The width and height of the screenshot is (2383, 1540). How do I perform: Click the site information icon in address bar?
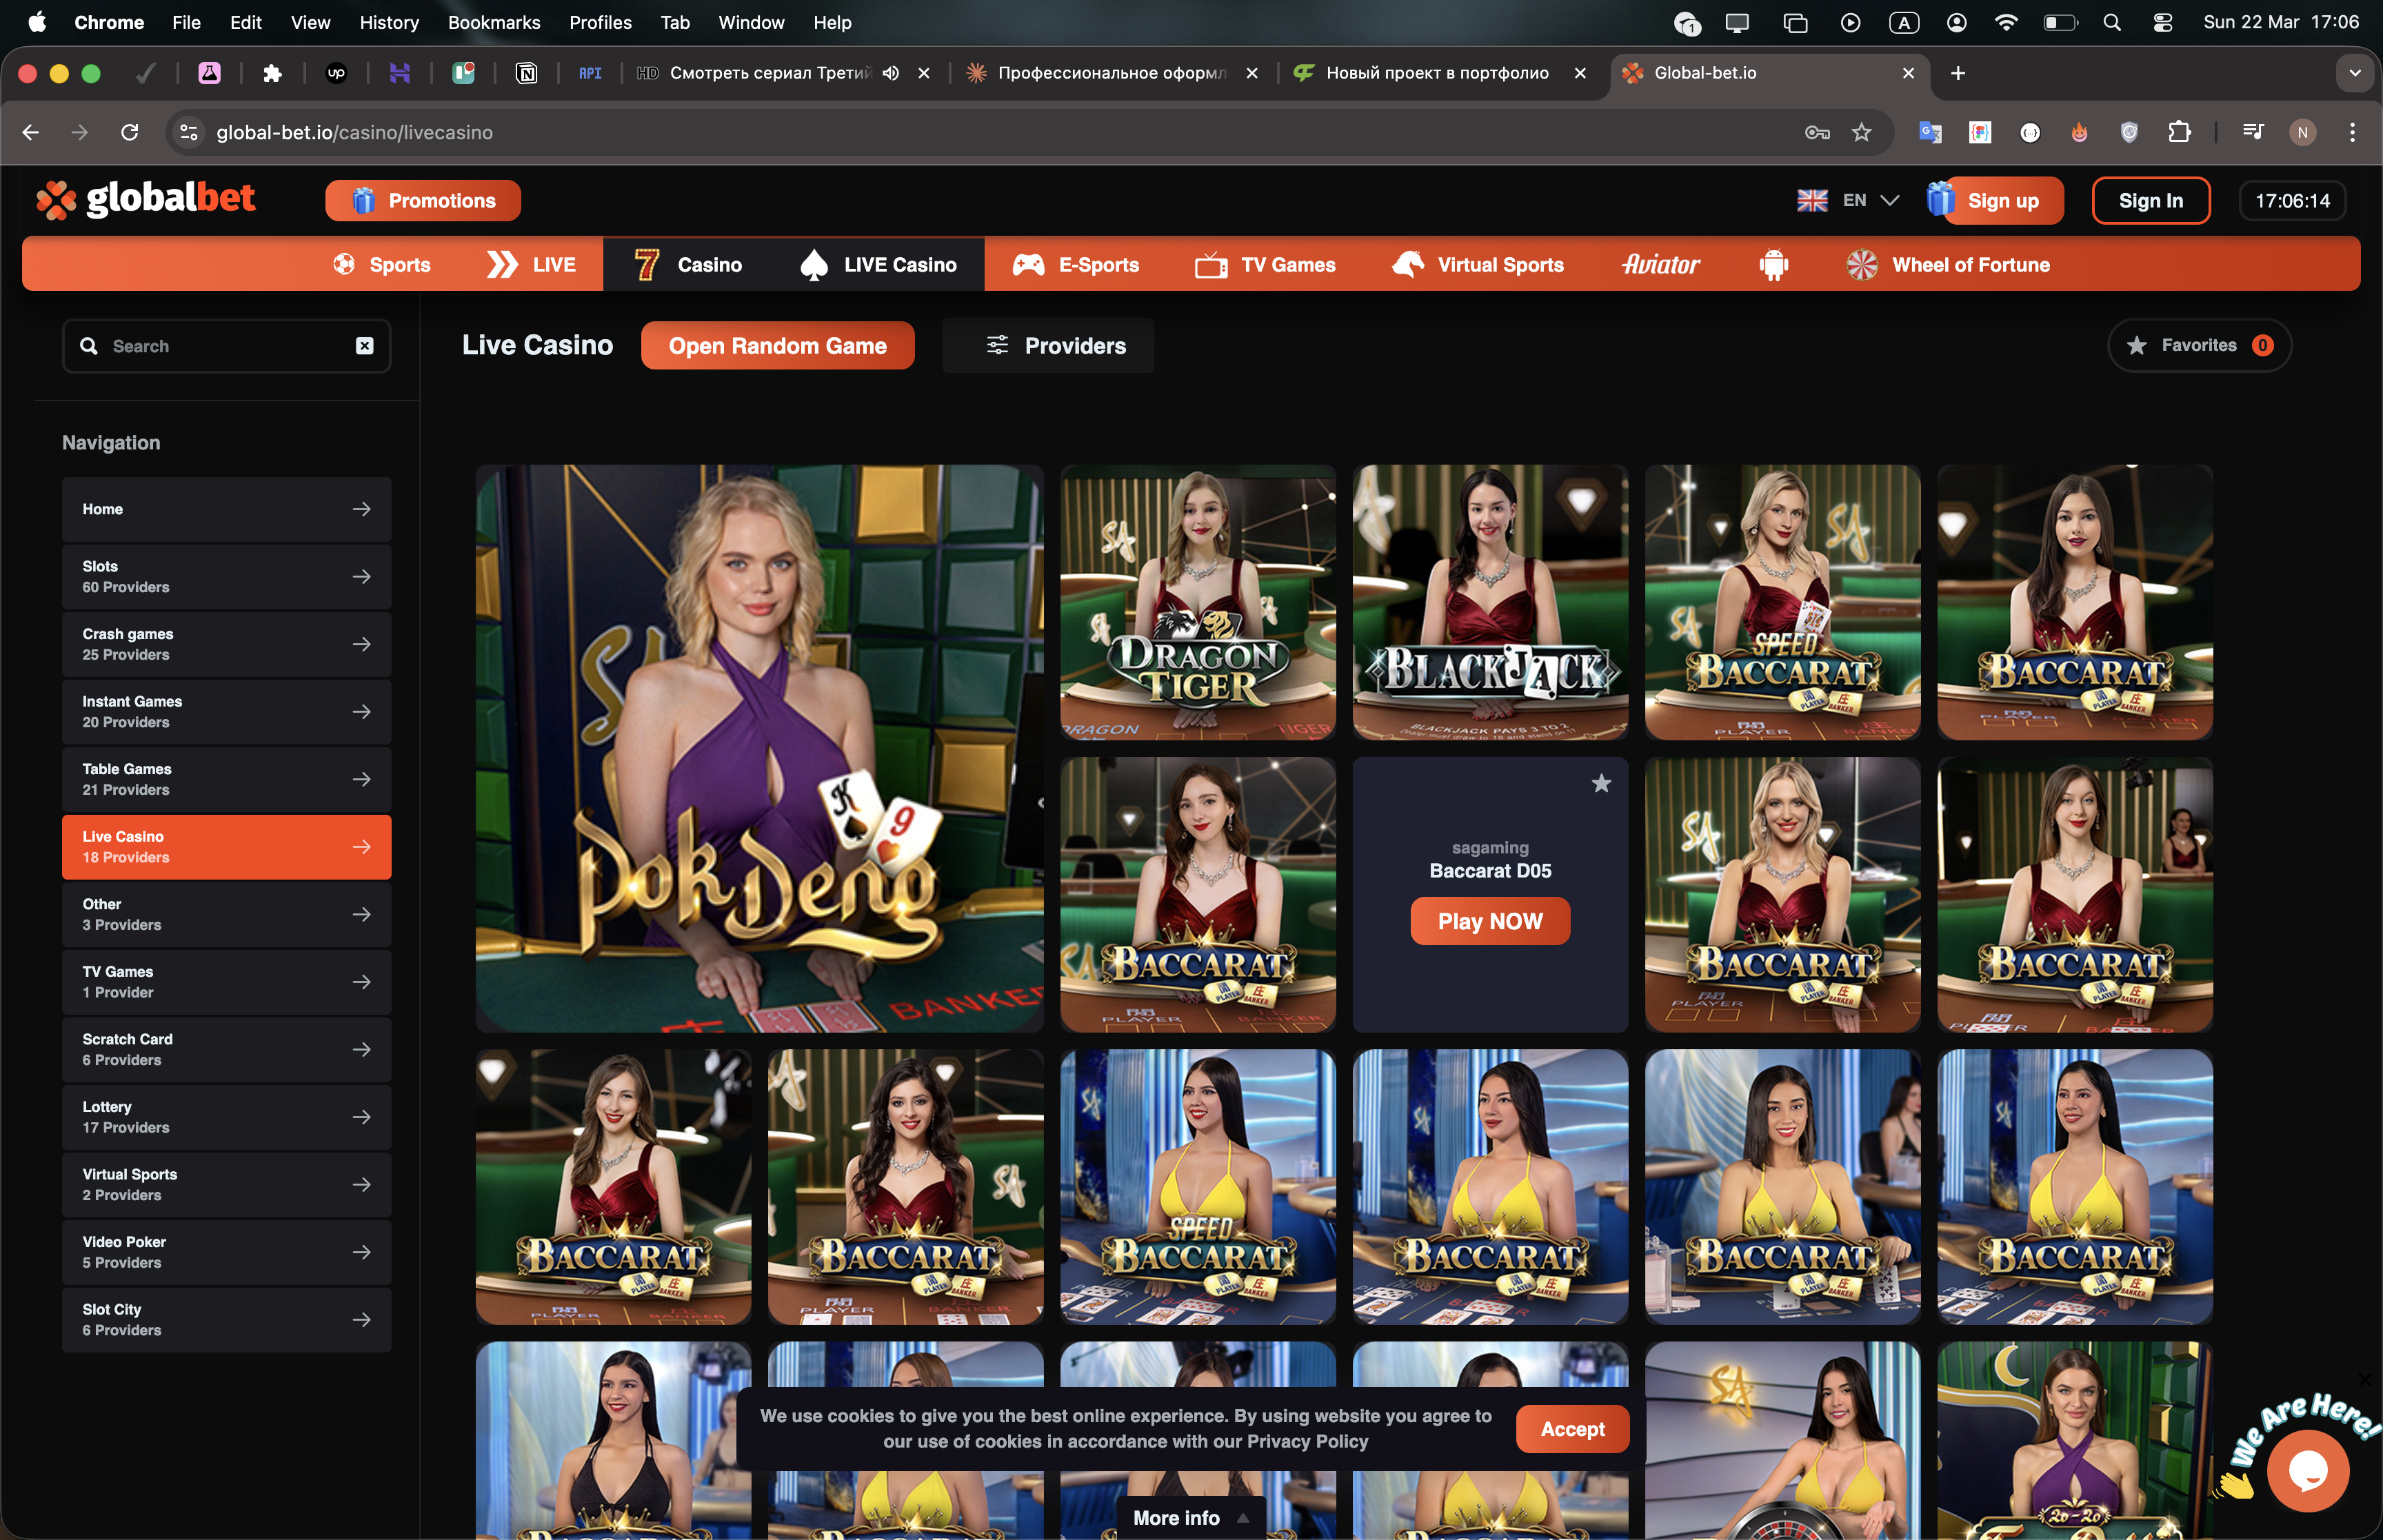pos(188,132)
